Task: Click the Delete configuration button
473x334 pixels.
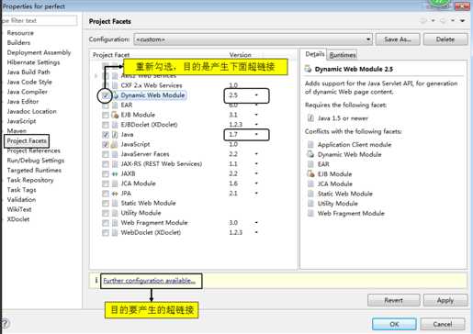Action: pyautogui.click(x=445, y=39)
